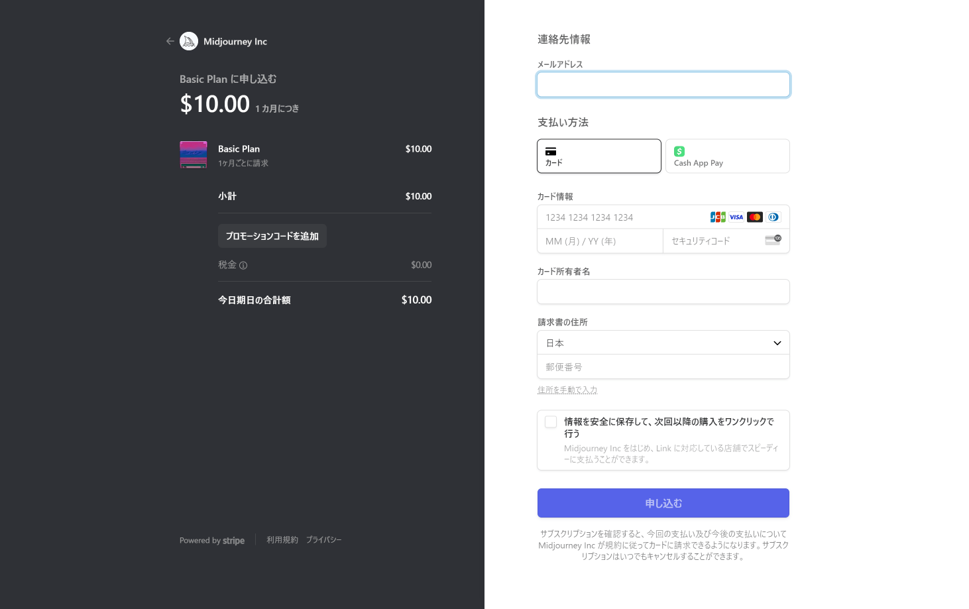Screen dimensions: 969x609
Task: Open the 利用規約 terms link
Action: 282,540
